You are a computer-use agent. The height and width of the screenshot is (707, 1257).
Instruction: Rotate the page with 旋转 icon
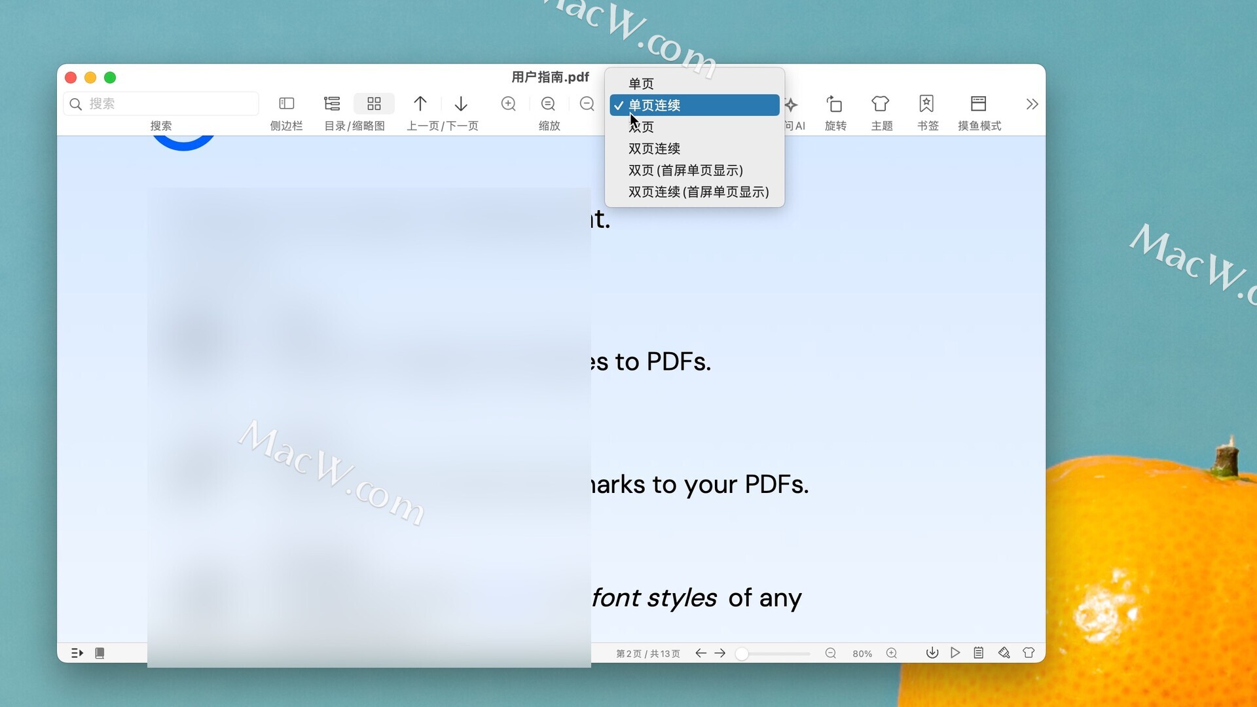pyautogui.click(x=835, y=103)
